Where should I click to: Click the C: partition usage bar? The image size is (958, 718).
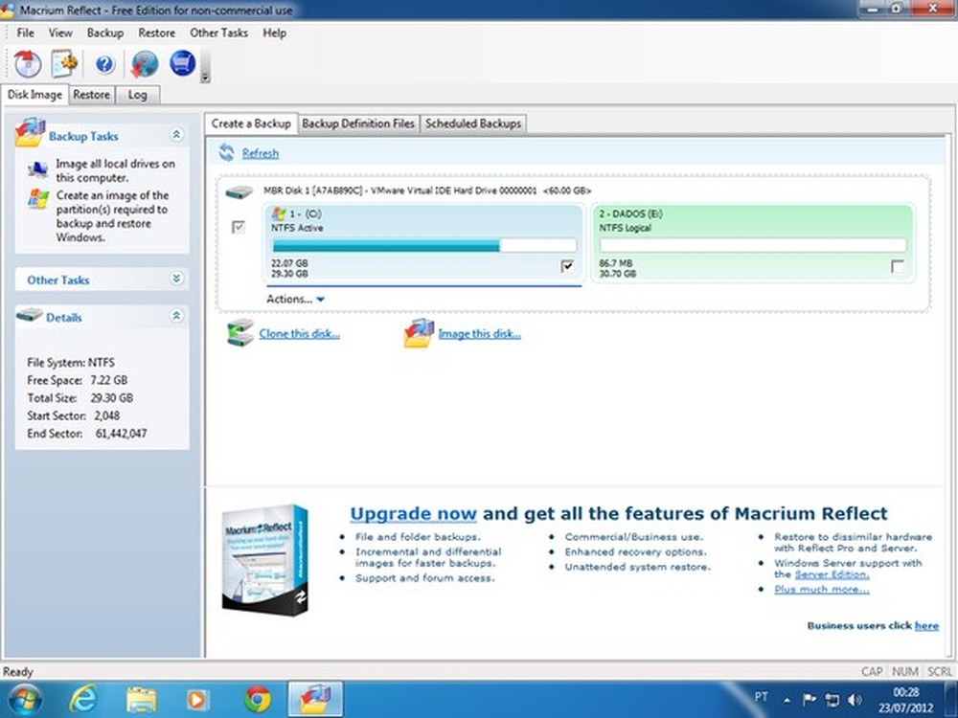click(x=424, y=245)
